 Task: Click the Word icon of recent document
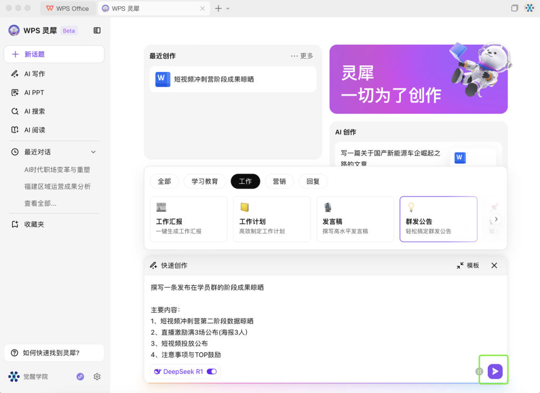click(162, 79)
